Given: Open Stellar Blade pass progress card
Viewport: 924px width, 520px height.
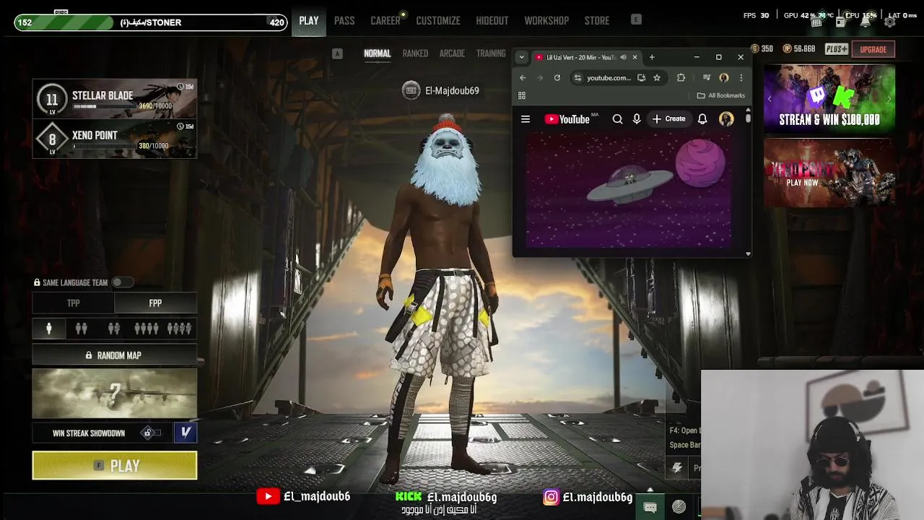Looking at the screenshot, I should pos(115,98).
